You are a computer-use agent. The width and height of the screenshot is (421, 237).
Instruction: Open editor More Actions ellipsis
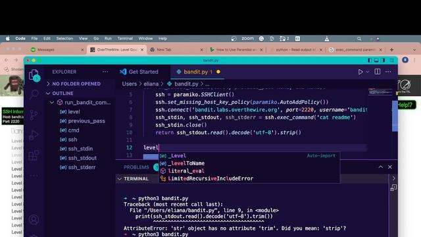pyautogui.click(x=388, y=72)
